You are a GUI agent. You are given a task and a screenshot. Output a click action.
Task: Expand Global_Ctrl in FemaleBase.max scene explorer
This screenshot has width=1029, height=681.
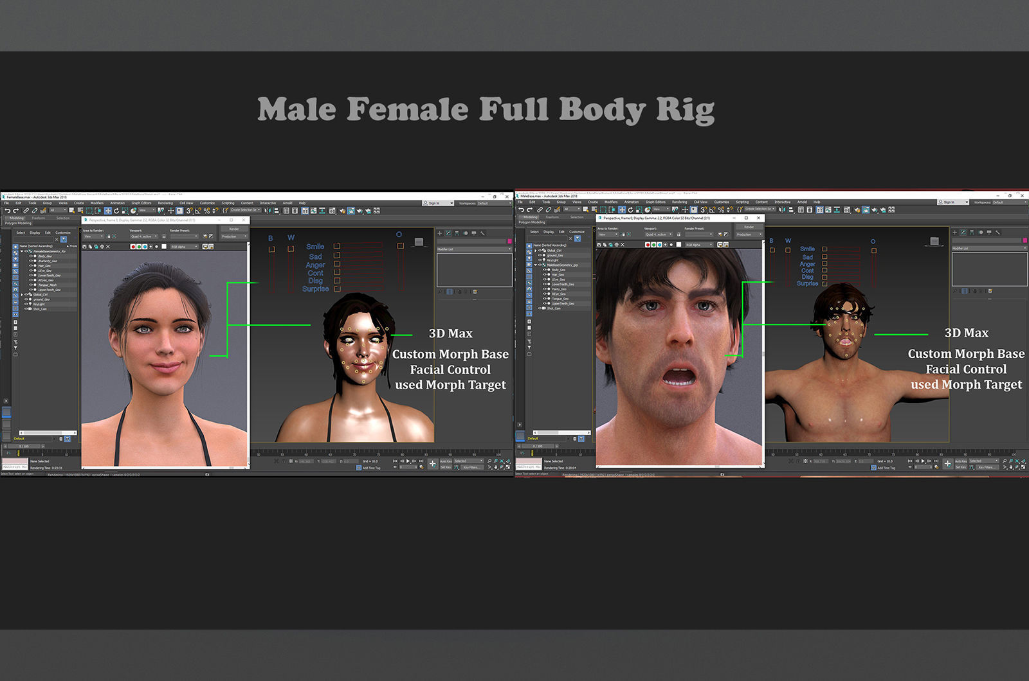tap(22, 295)
